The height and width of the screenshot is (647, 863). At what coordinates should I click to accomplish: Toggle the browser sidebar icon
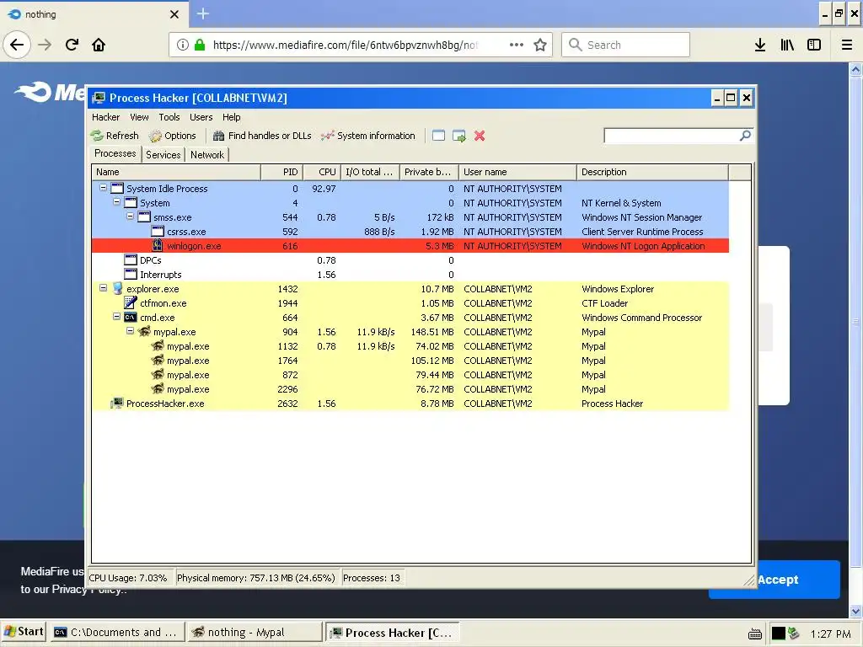(x=814, y=45)
